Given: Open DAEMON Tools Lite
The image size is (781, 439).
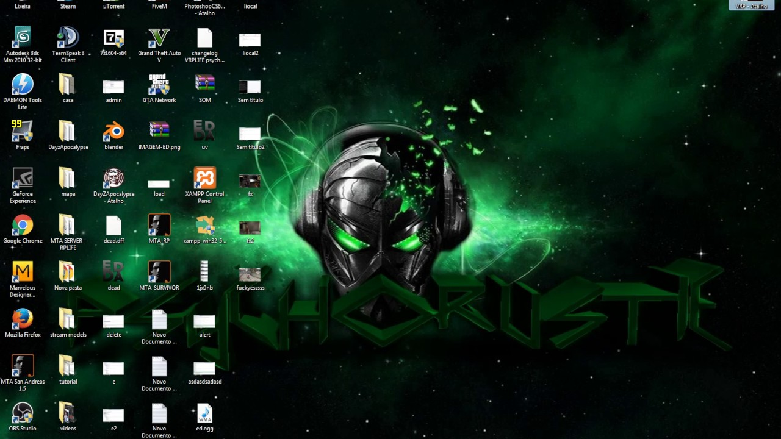Looking at the screenshot, I should [x=23, y=85].
